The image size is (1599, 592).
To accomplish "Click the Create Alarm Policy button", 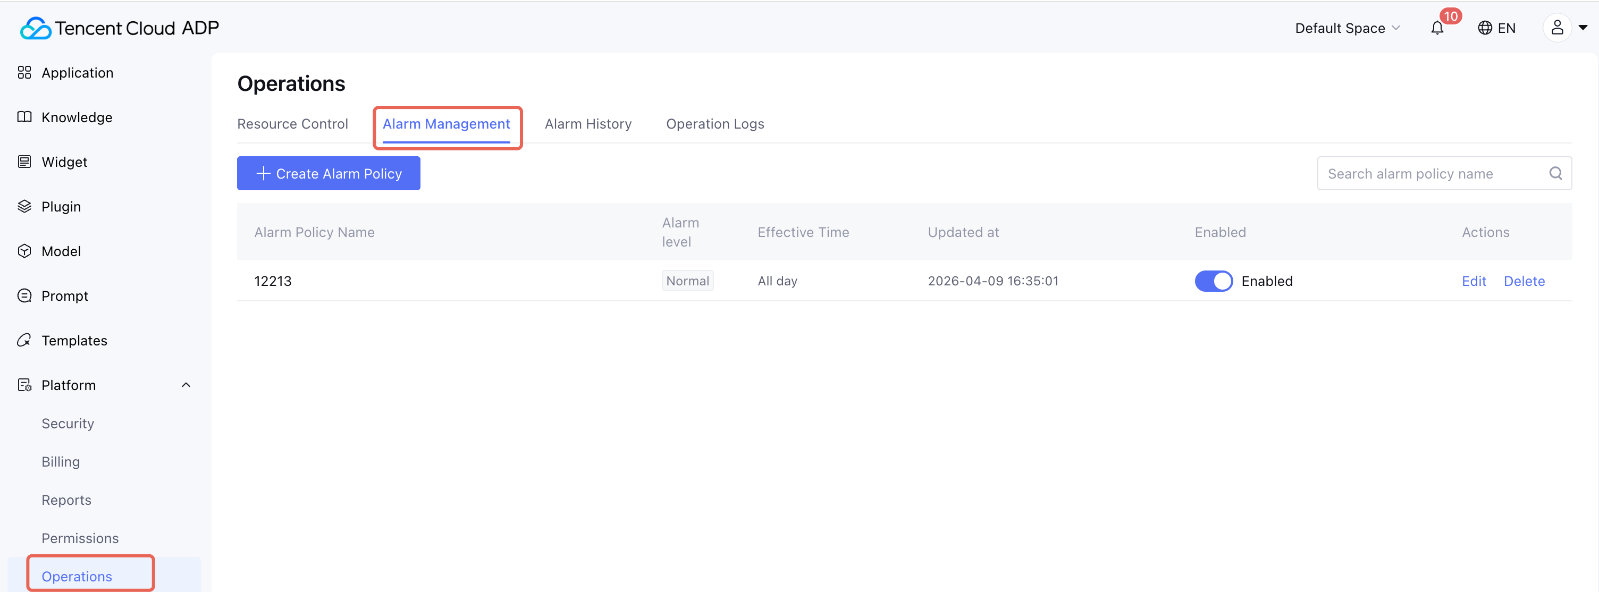I will pos(329,174).
